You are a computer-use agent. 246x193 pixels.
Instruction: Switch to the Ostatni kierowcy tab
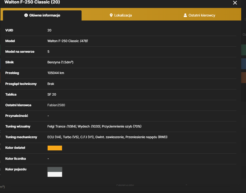pyautogui.click(x=199, y=15)
